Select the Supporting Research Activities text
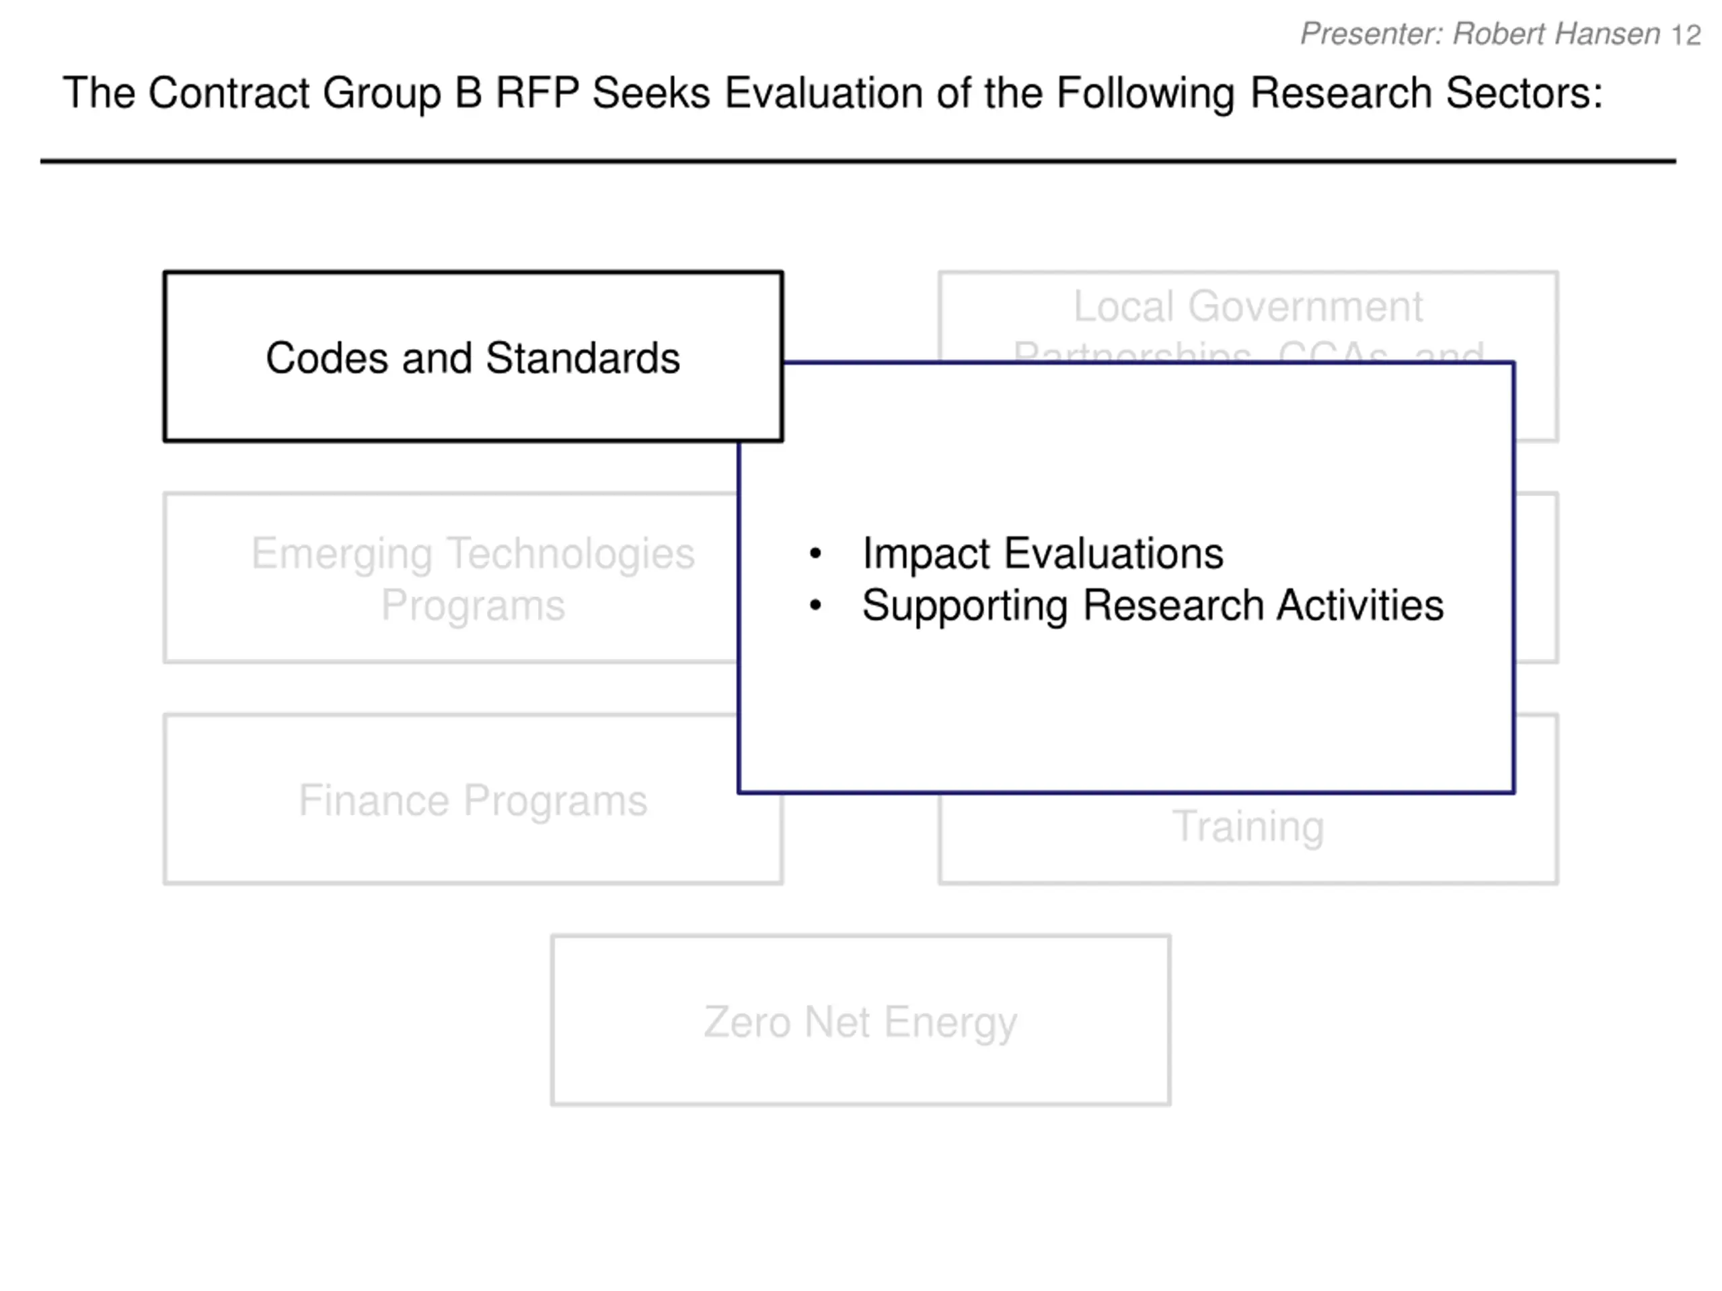1722x1291 pixels. coord(1152,605)
